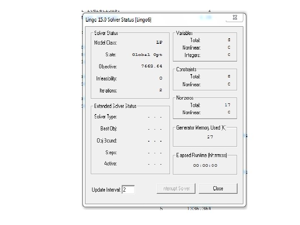Click the Iterations value 2

(x=161, y=90)
